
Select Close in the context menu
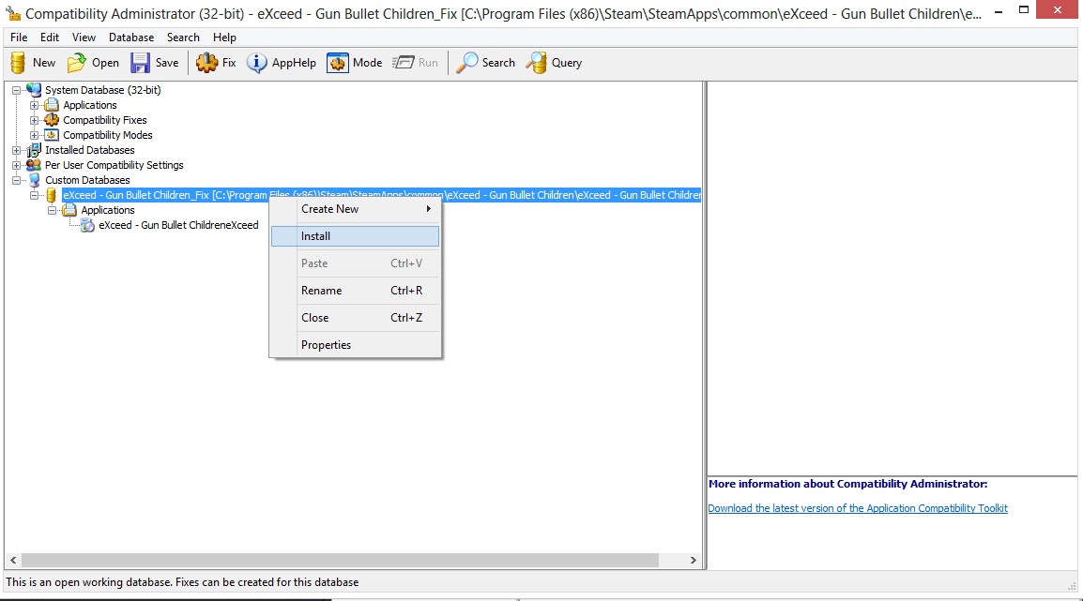[x=355, y=318]
